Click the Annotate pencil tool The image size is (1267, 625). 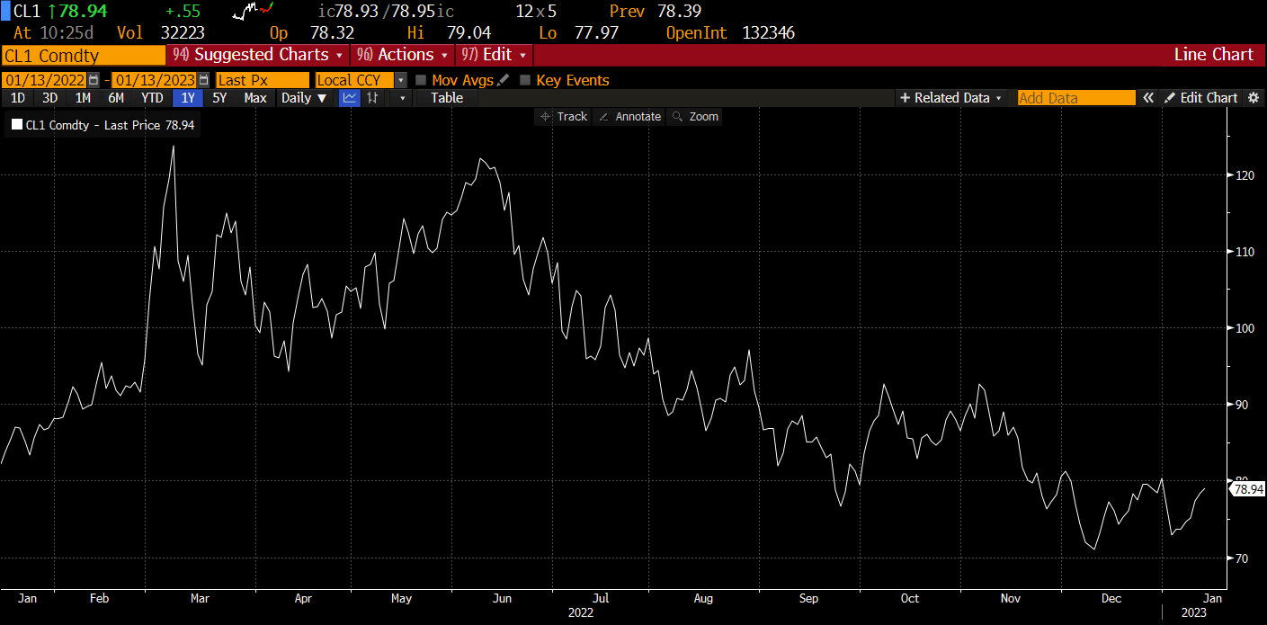629,116
